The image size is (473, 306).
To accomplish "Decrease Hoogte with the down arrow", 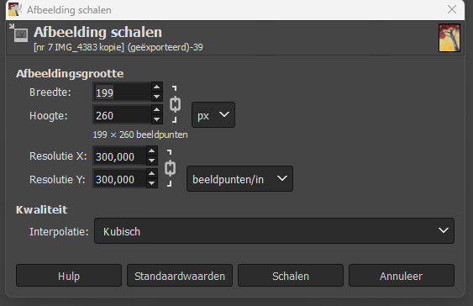I will (156, 119).
